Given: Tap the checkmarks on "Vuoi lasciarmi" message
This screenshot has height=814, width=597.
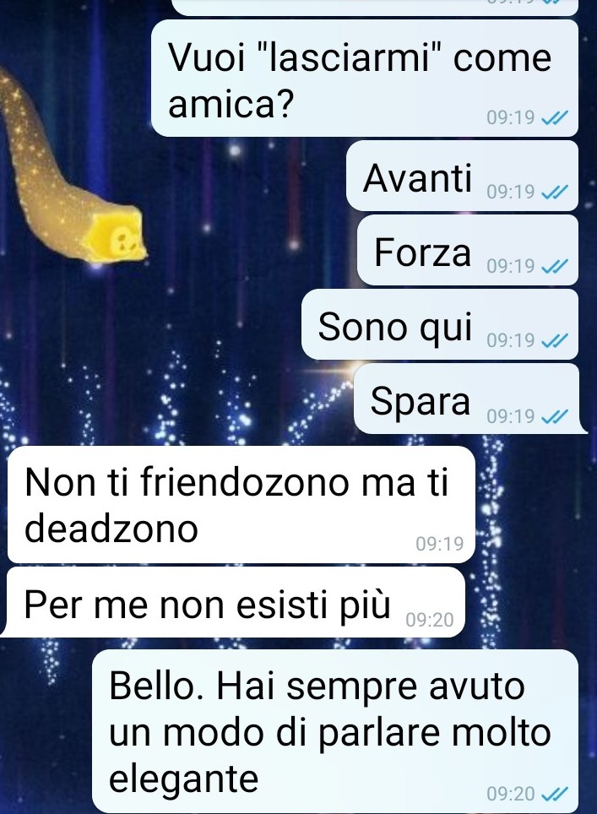Looking at the screenshot, I should [x=555, y=118].
